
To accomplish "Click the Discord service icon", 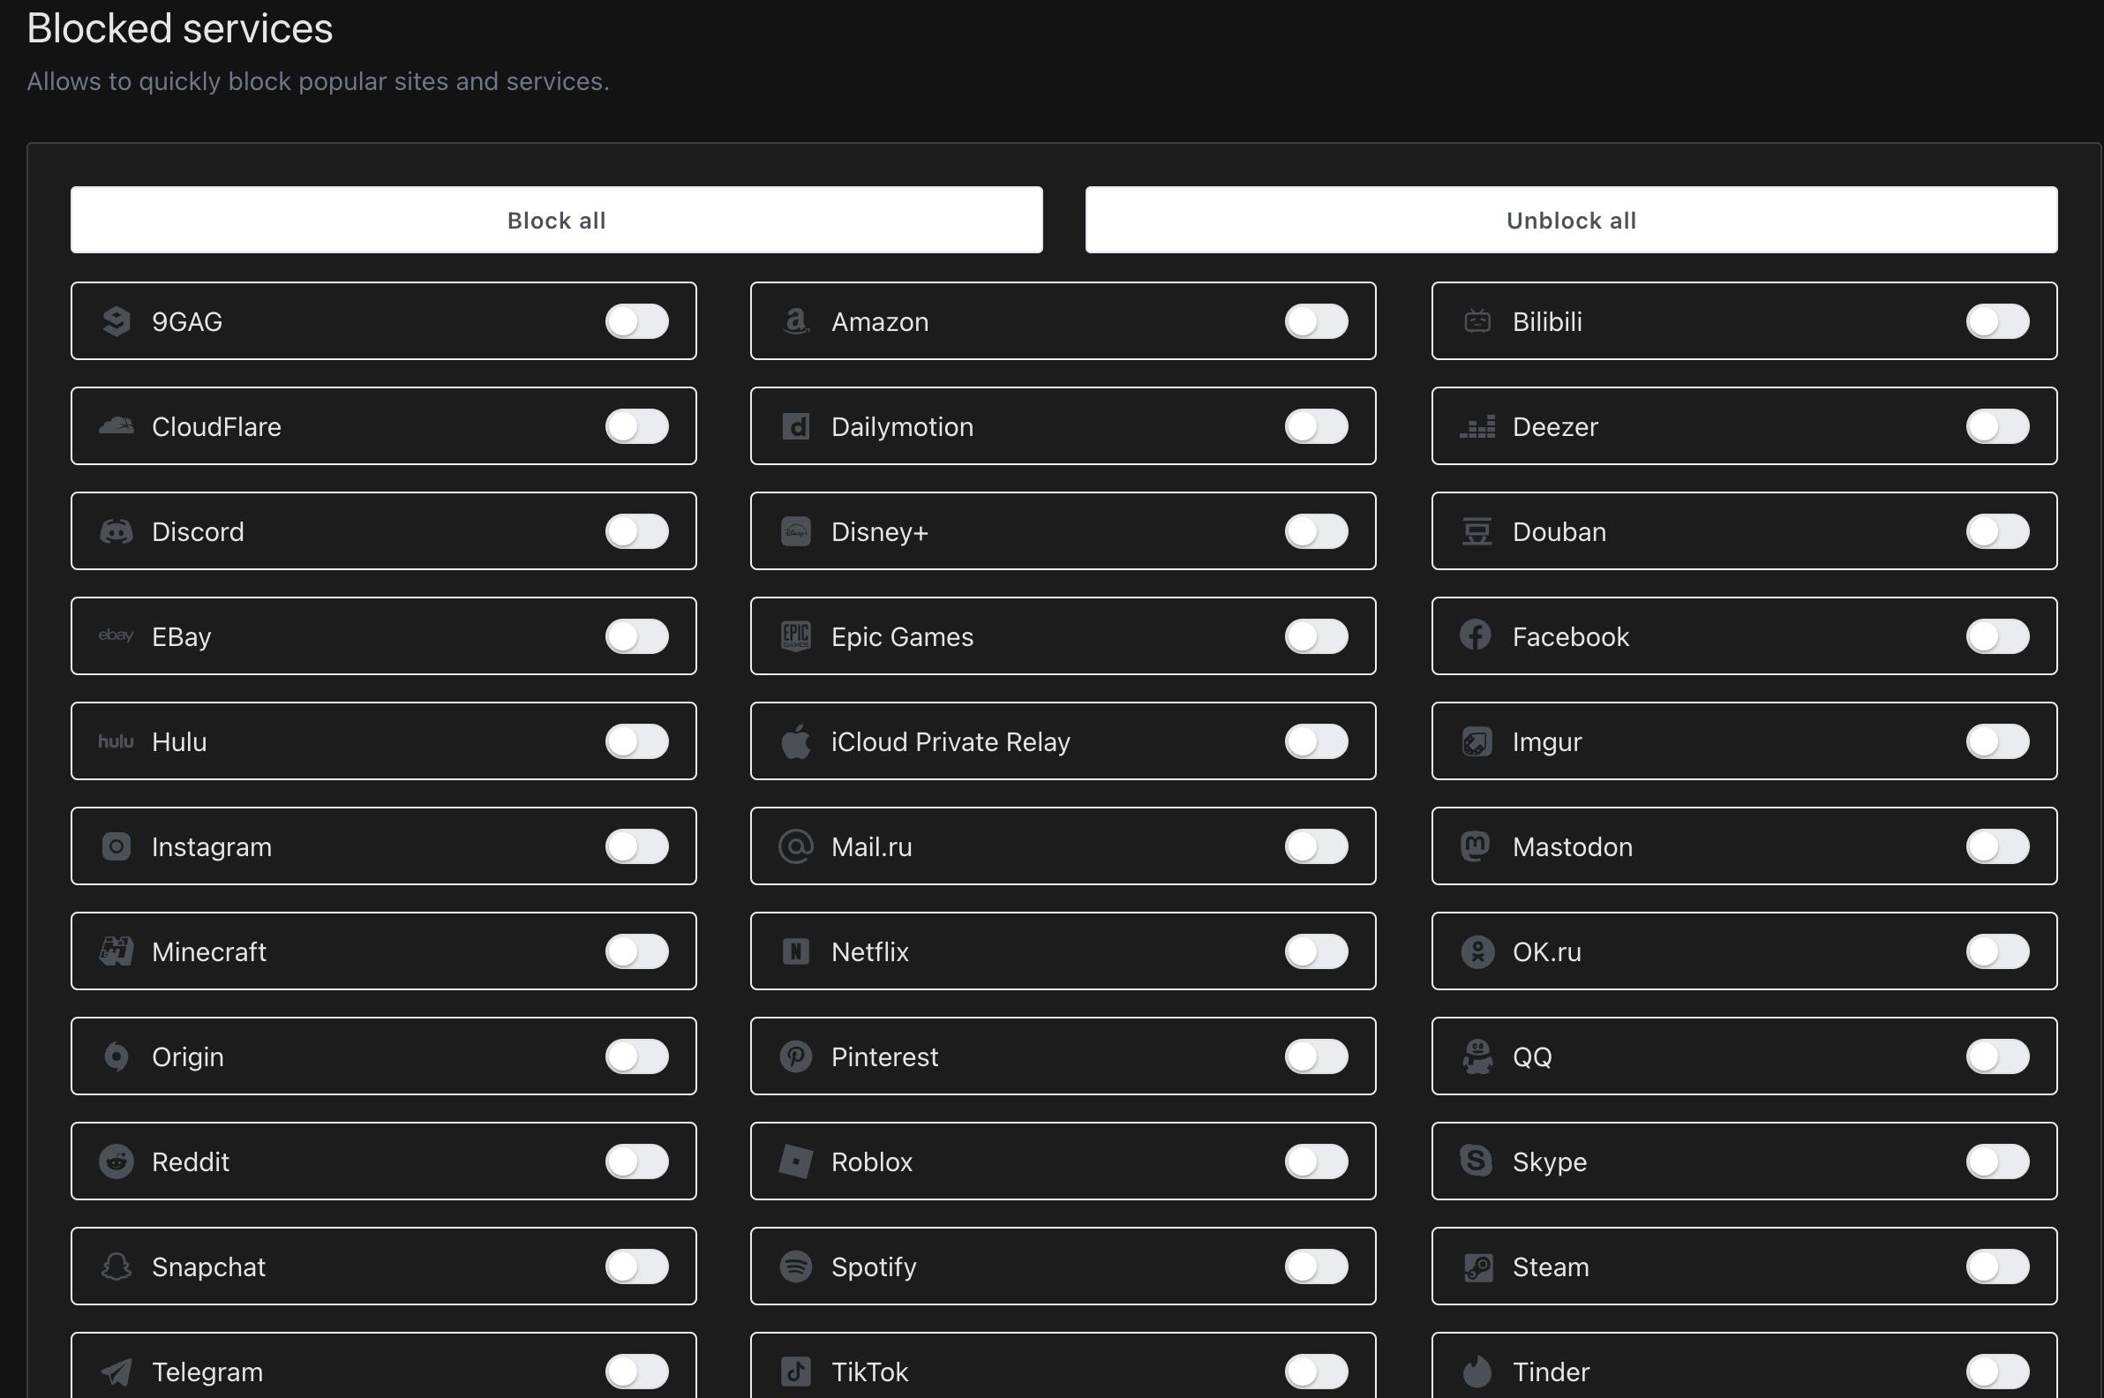I will [x=116, y=530].
